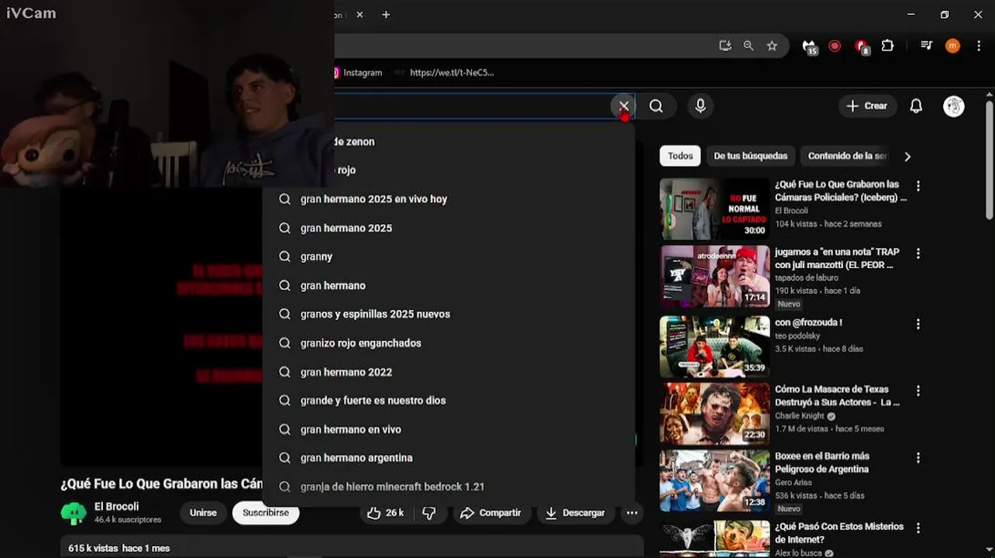Open options for Masacre de Texas video
Image resolution: width=995 pixels, height=558 pixels.
point(918,391)
